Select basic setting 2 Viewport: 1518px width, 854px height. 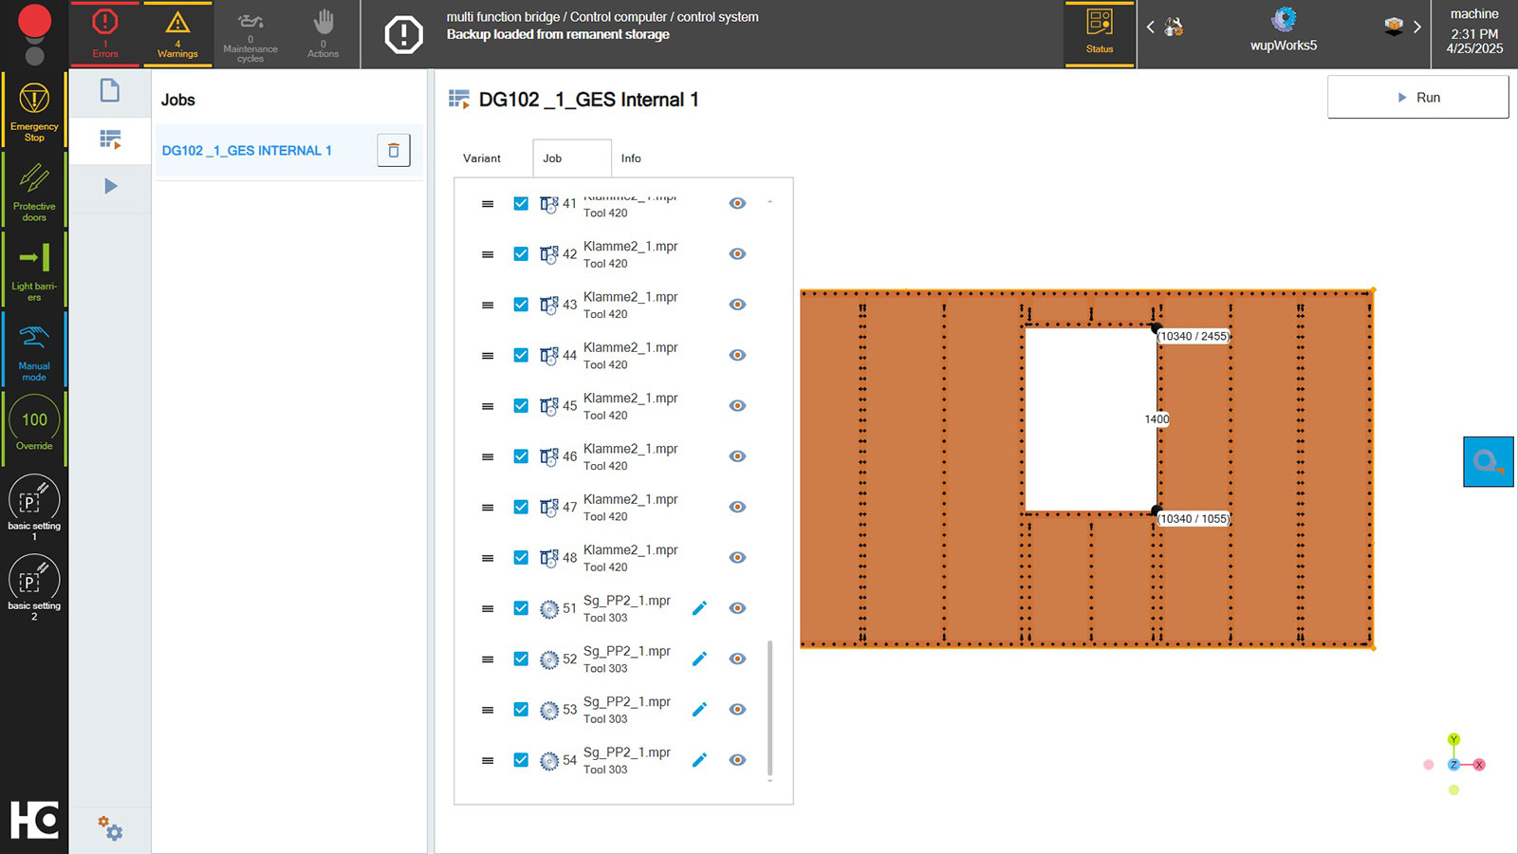pos(34,587)
